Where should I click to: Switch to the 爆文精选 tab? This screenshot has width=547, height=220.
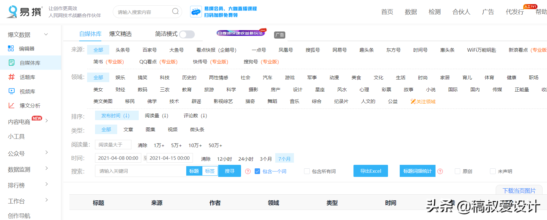click(120, 34)
